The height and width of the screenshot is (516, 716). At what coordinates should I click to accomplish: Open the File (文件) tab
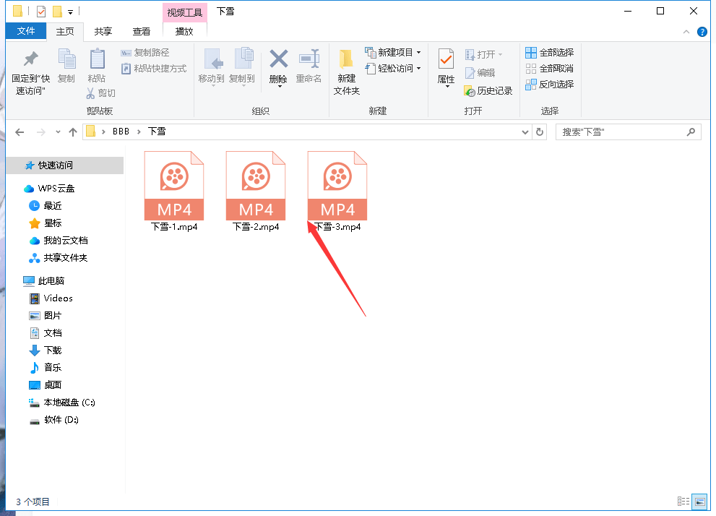click(x=26, y=31)
